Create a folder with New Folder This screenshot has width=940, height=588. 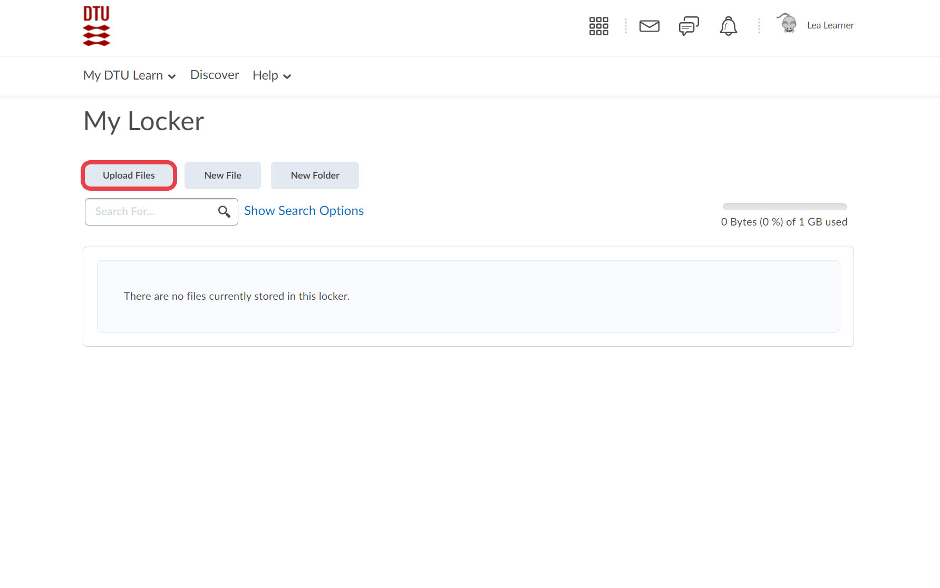[x=315, y=175]
